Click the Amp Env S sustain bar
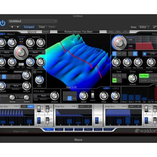Image resolution: width=157 pixels, height=157 pixels. (x=128, y=121)
